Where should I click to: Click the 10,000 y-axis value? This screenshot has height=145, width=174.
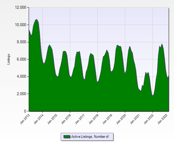point(20,25)
